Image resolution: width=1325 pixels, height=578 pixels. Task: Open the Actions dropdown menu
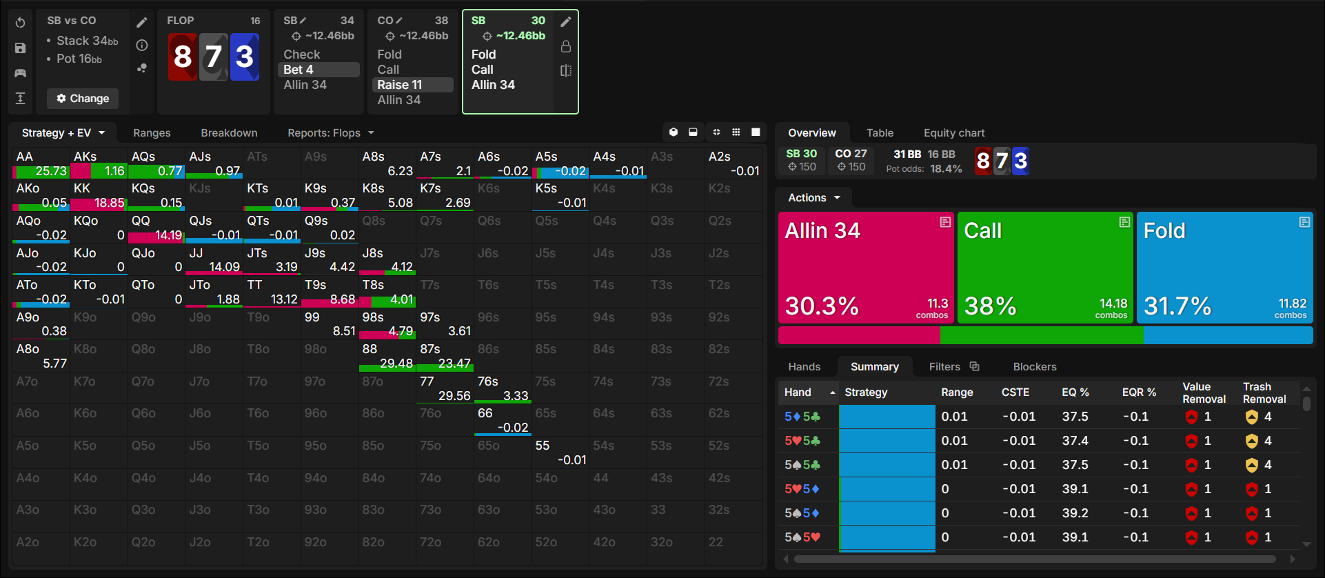(814, 198)
